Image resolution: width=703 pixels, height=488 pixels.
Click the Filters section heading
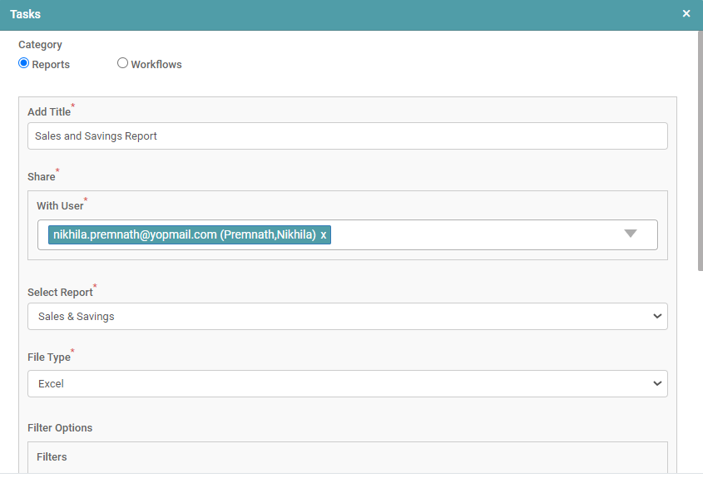(x=52, y=457)
